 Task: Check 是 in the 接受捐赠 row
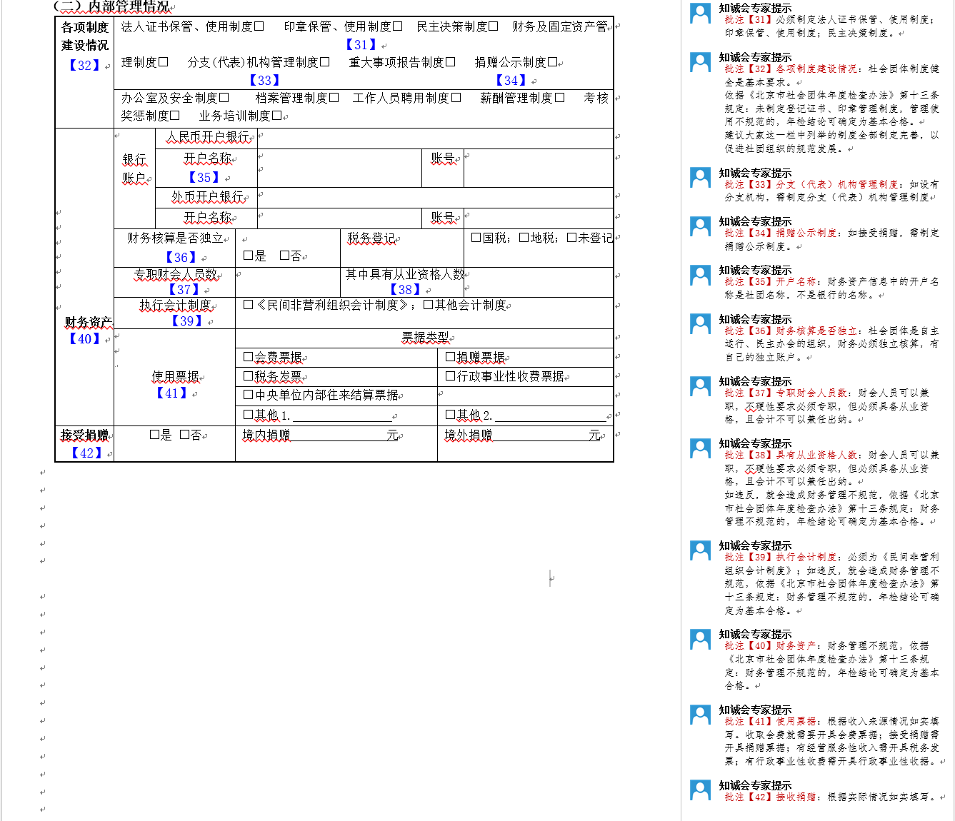click(x=154, y=435)
